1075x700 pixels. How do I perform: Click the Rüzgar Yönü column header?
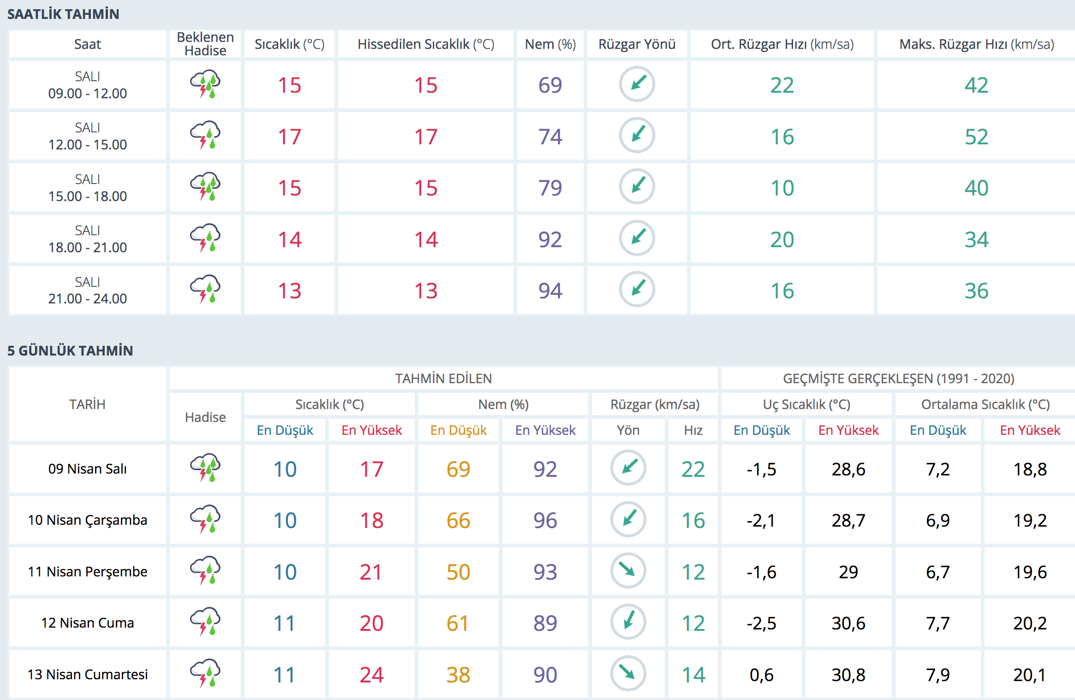tap(637, 44)
